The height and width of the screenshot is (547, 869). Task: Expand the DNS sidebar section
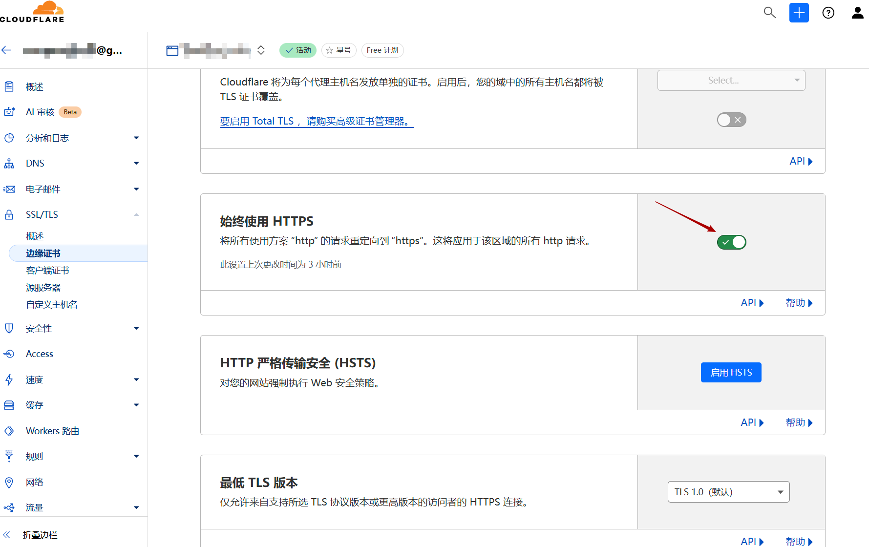click(x=136, y=163)
